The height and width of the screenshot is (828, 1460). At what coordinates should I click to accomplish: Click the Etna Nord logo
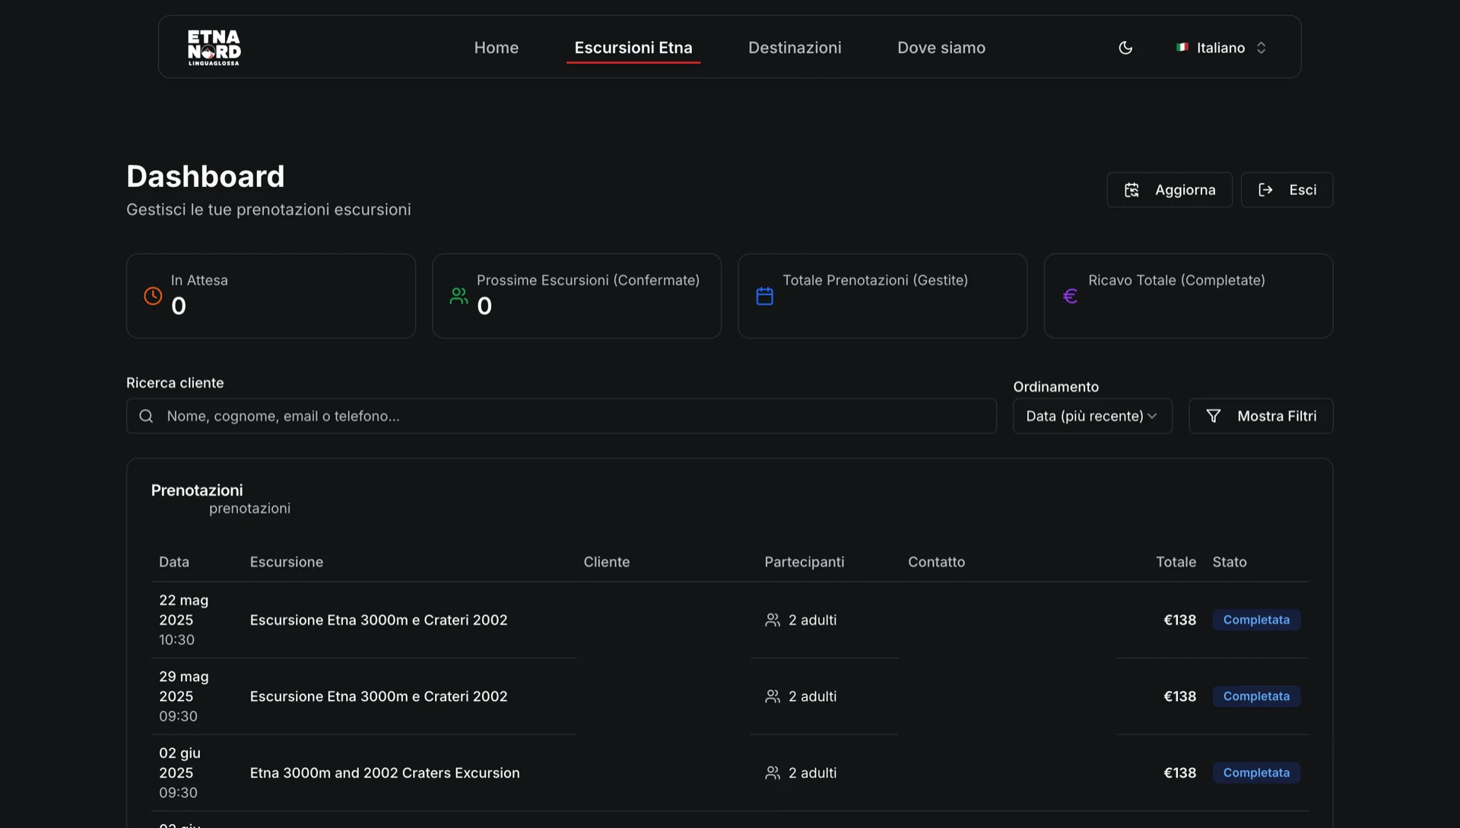click(214, 47)
